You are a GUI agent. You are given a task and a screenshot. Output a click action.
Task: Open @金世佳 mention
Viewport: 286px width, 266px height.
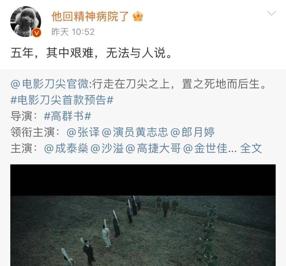coord(205,148)
